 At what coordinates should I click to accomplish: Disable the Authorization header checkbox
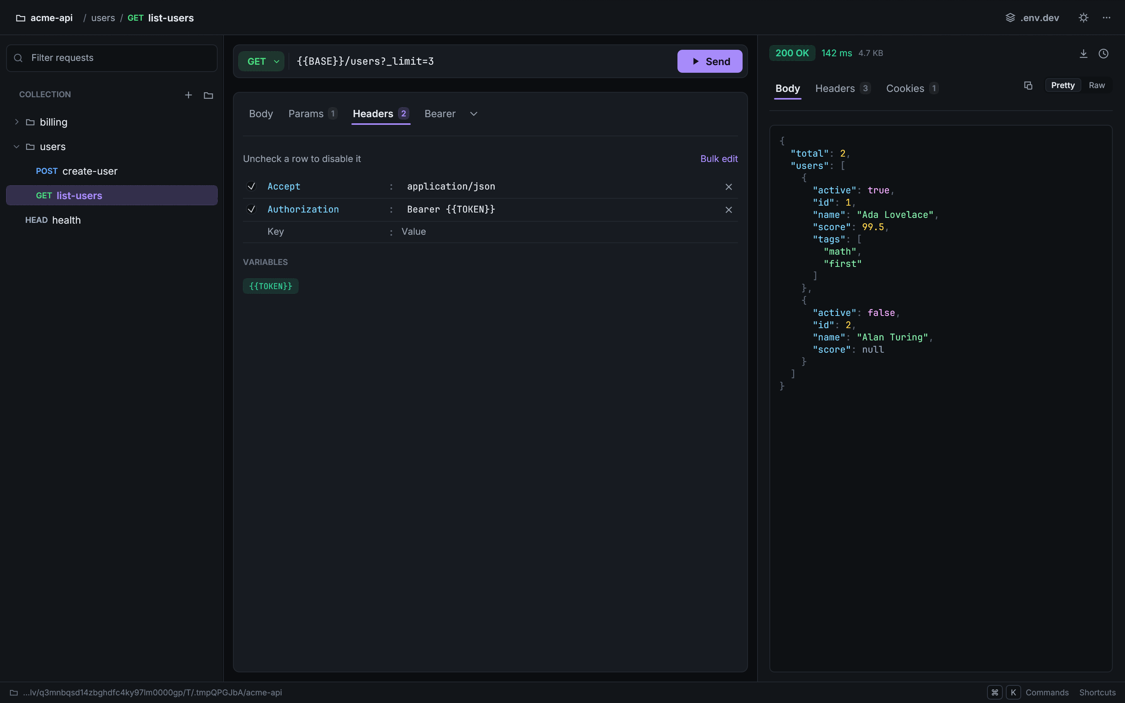[x=251, y=209]
